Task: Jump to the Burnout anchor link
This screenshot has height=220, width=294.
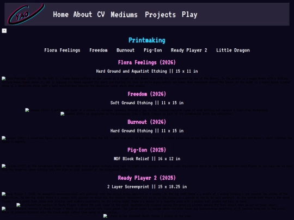Action: 125,51
